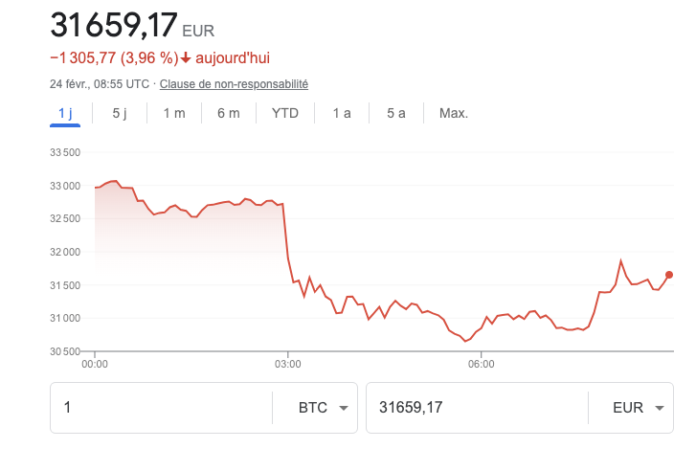Switch to the 1 a tab
The height and width of the screenshot is (449, 696).
(x=342, y=113)
